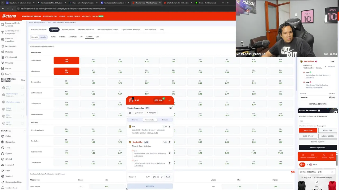
Task: Open the country selector in the widget
Action: pos(311,164)
